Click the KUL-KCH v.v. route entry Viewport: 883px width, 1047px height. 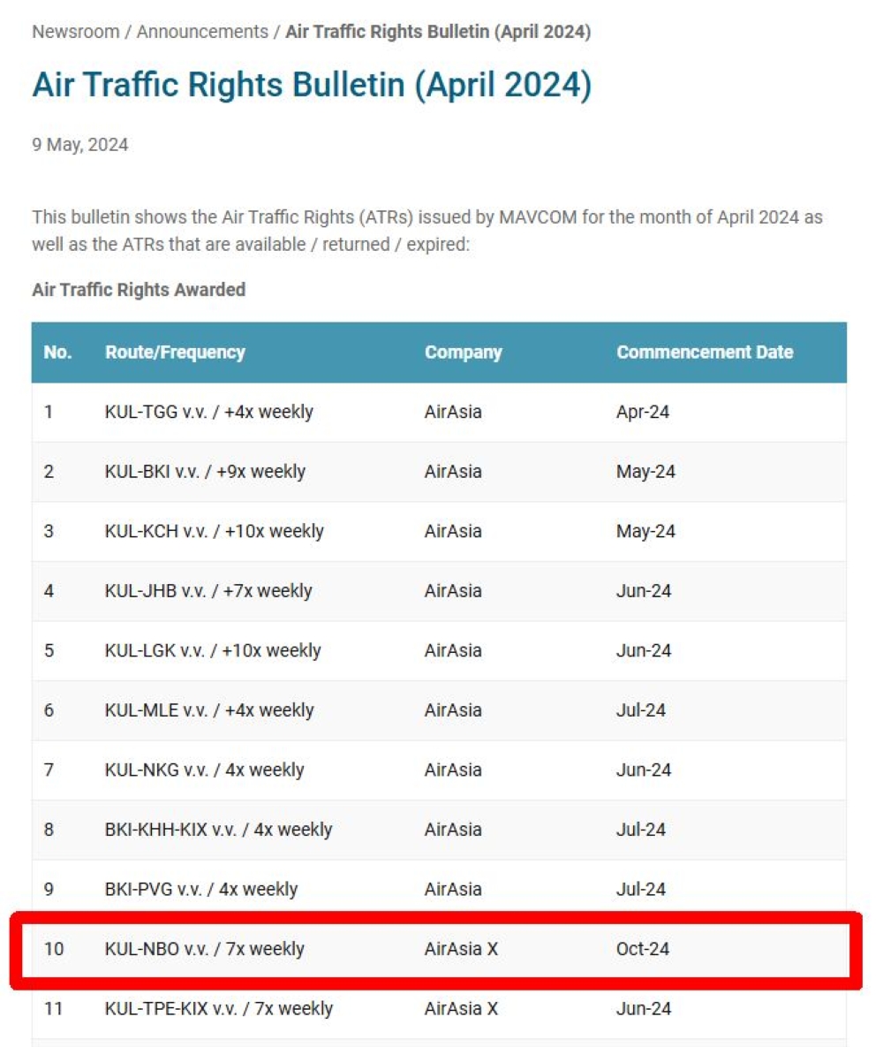pyautogui.click(x=214, y=531)
